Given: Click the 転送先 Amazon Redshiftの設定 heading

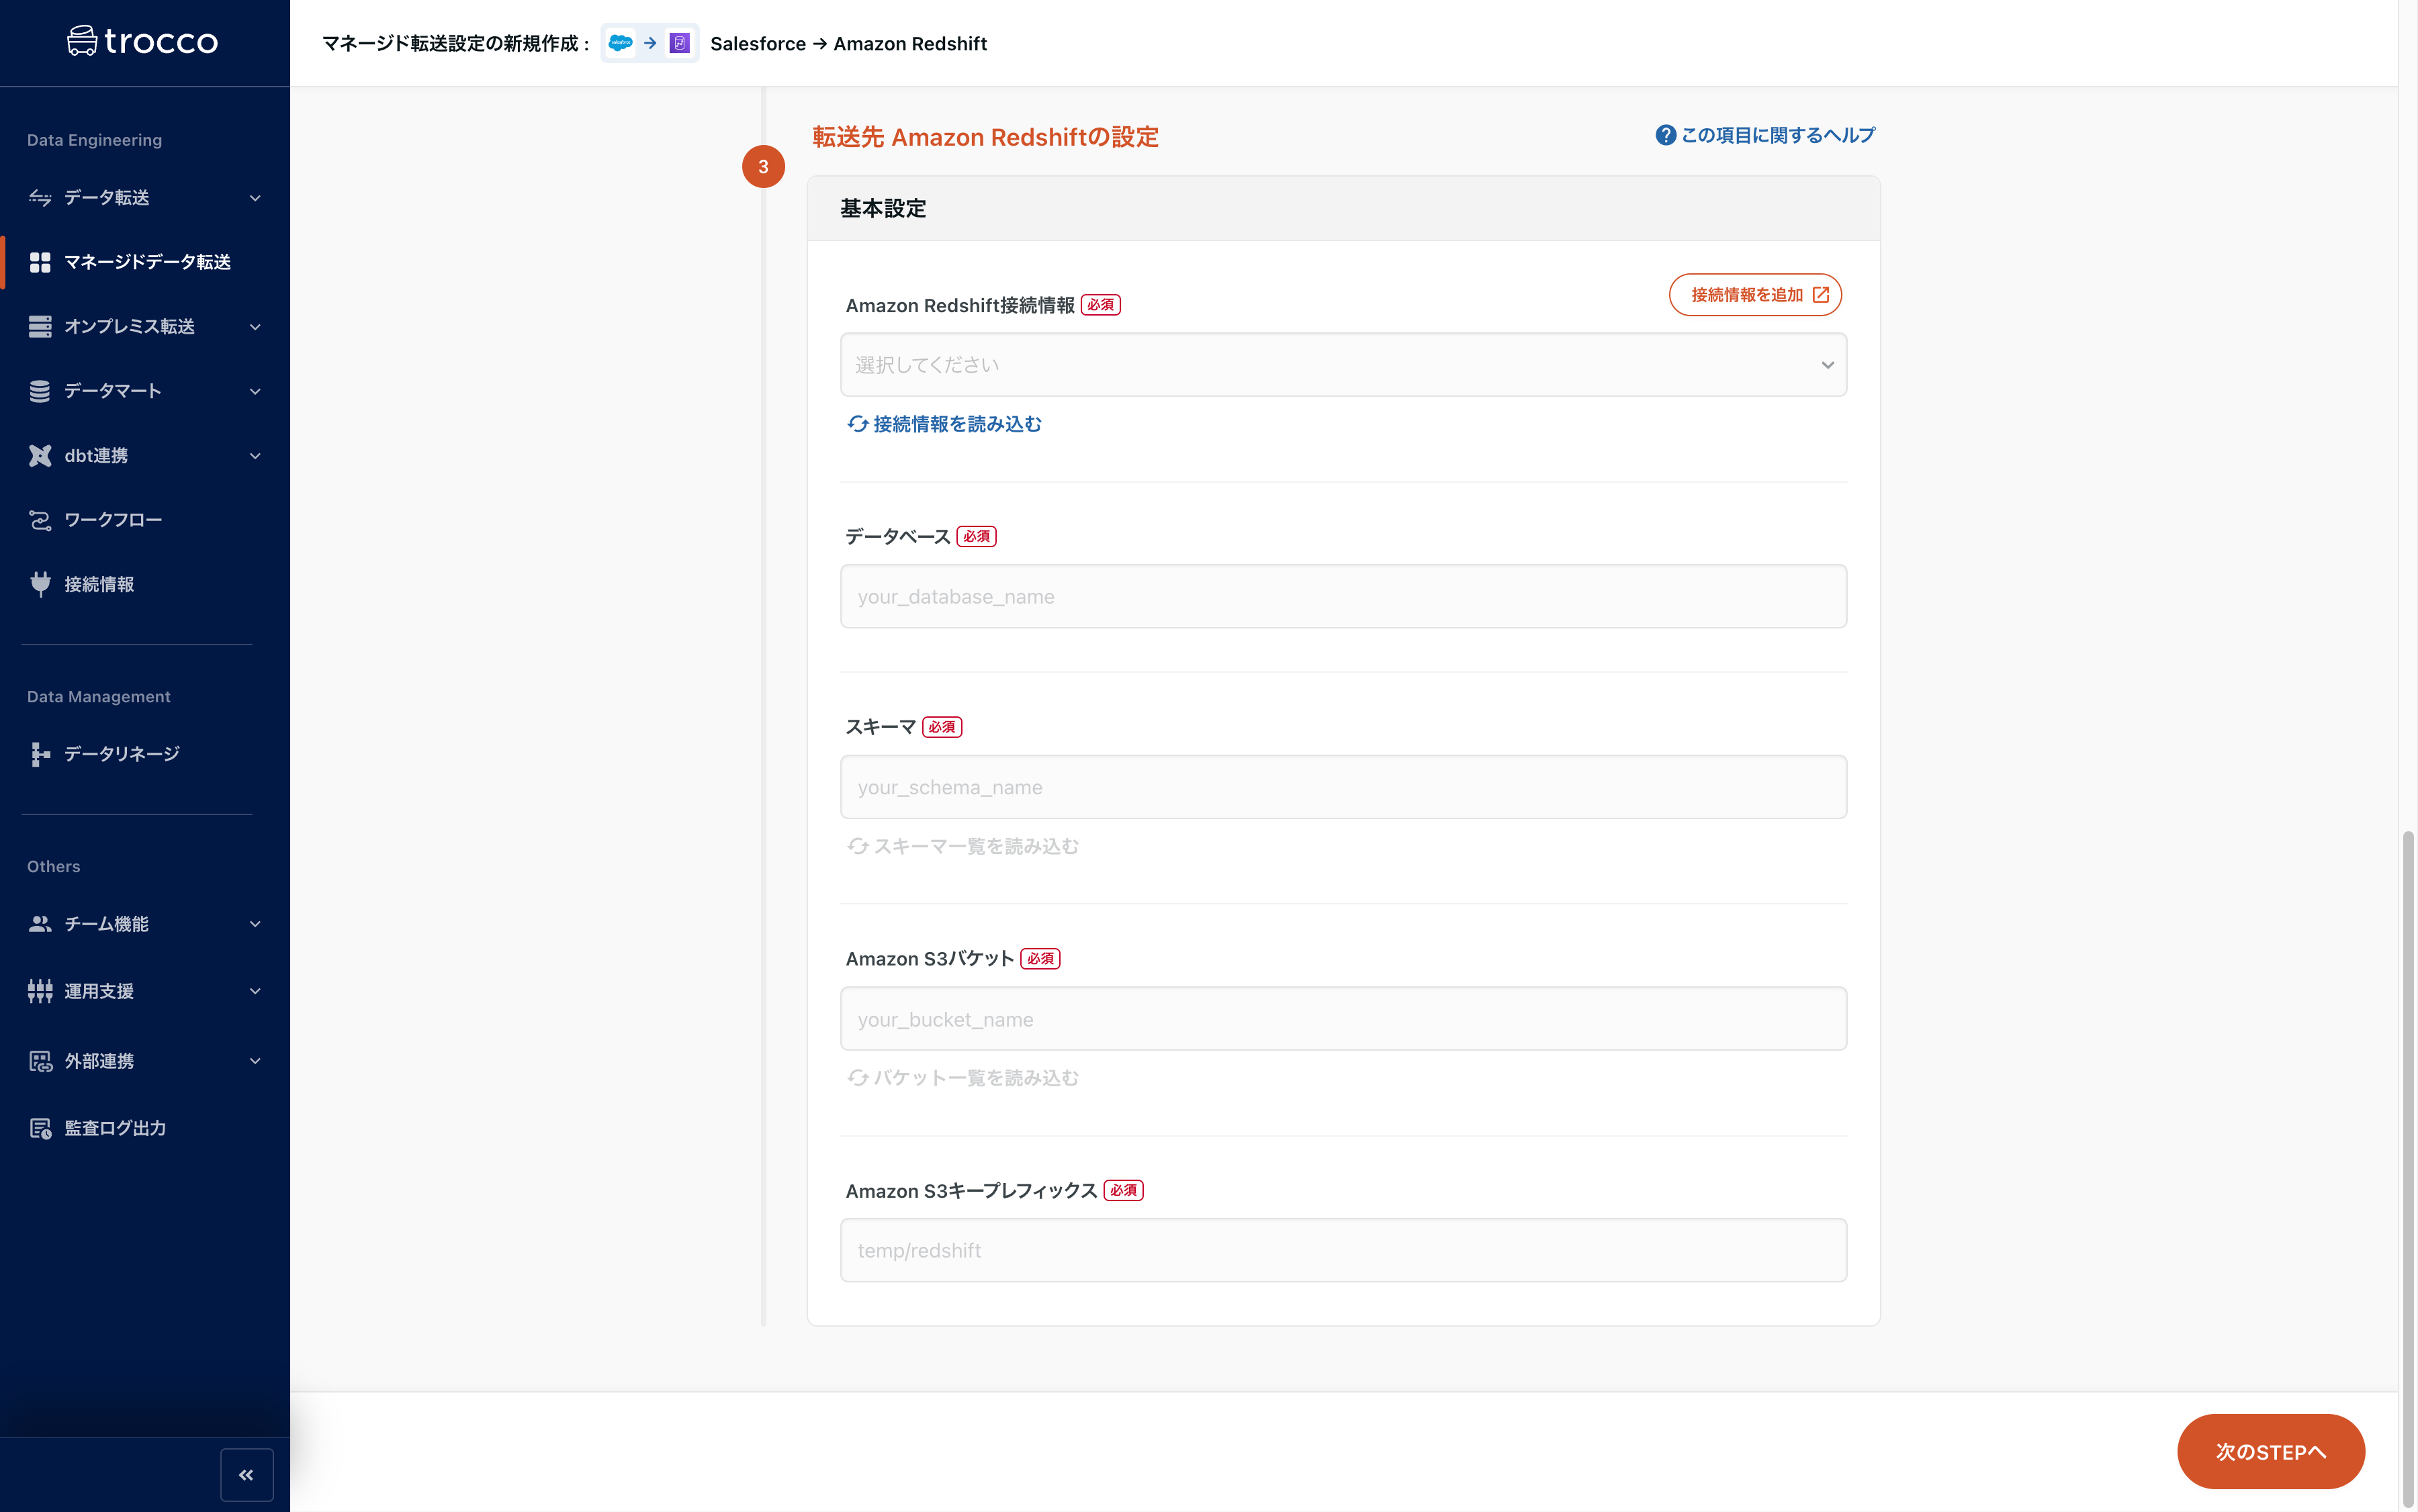Looking at the screenshot, I should click(985, 137).
